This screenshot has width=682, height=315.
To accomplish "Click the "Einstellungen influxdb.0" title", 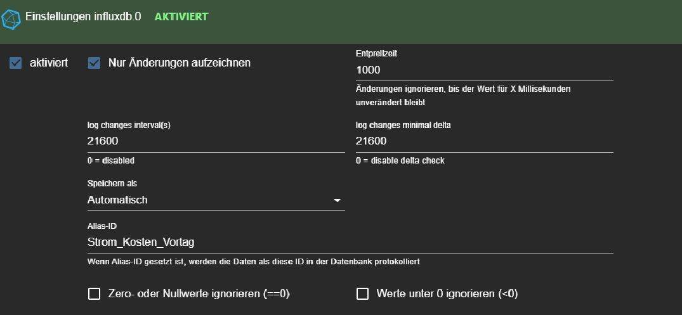I will coord(83,17).
